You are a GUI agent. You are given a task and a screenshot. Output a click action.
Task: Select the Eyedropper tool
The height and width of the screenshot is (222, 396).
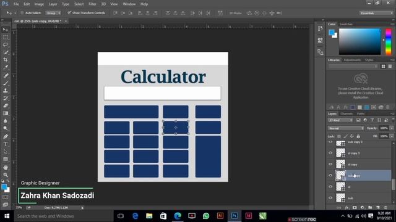tap(6, 67)
